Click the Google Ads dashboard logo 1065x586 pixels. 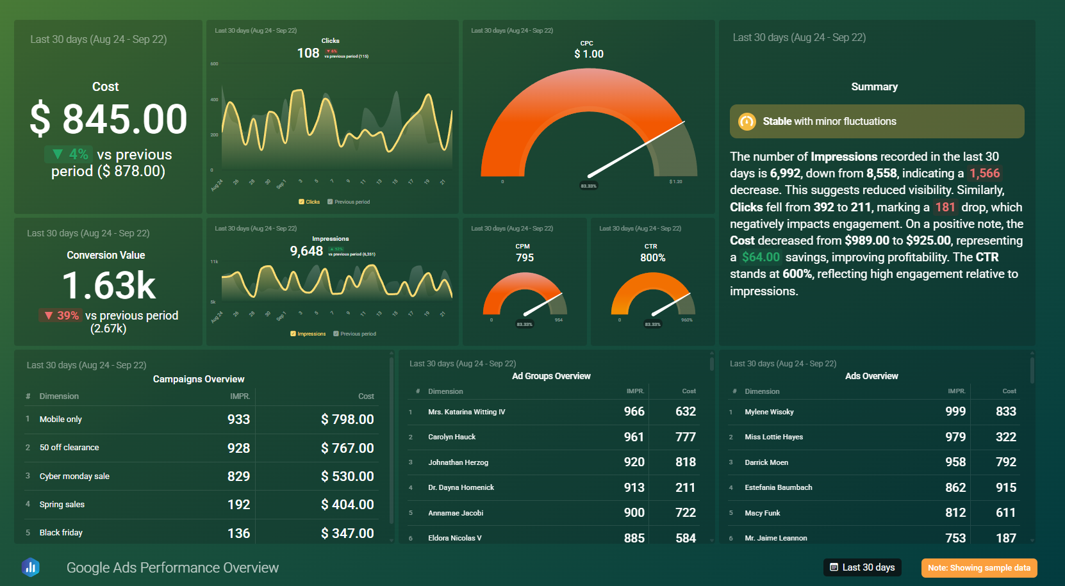pos(30,567)
